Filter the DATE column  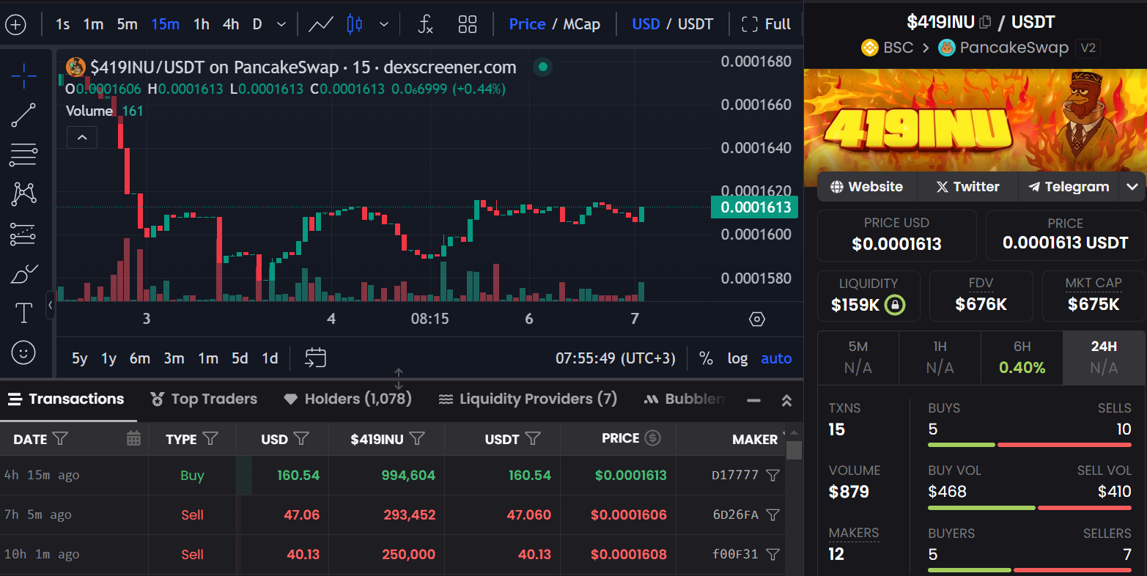pyautogui.click(x=61, y=438)
